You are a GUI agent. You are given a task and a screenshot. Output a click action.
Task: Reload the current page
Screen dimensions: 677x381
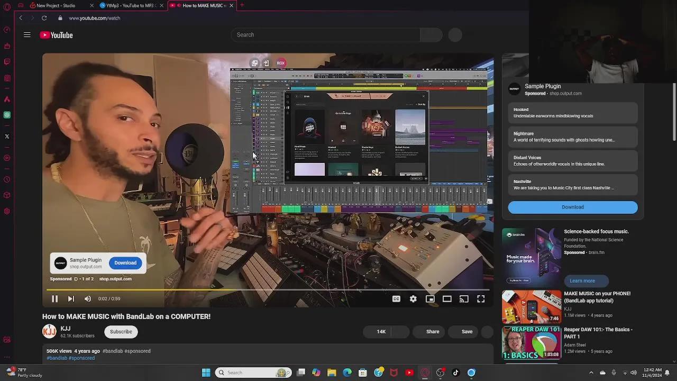[44, 18]
